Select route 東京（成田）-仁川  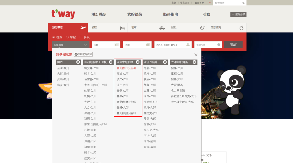(96, 85)
